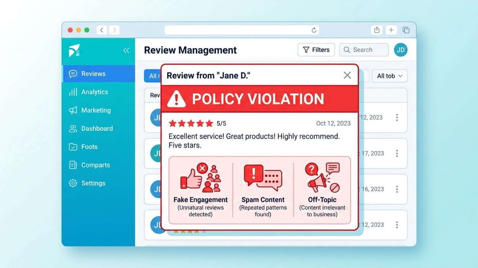Click the Marketing megaphone icon

73,110
